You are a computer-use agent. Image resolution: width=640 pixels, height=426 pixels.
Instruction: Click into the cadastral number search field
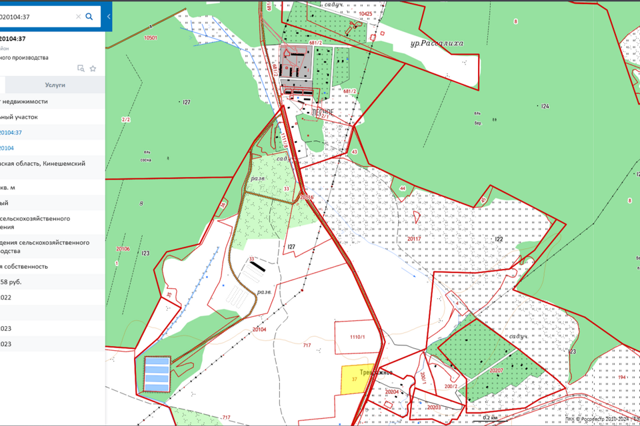pyautogui.click(x=33, y=17)
